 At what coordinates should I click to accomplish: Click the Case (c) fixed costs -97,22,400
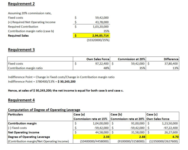tap(171, 128)
